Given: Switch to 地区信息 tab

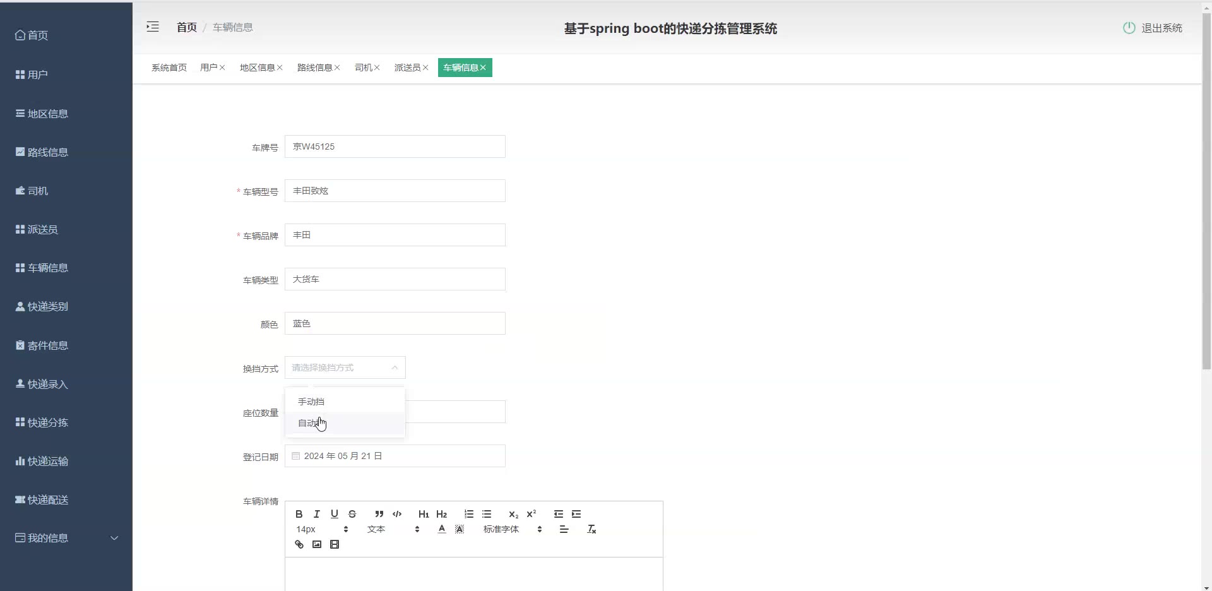Looking at the screenshot, I should click(257, 68).
